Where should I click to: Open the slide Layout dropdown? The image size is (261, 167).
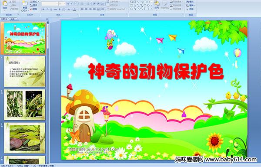tap(34, 2)
